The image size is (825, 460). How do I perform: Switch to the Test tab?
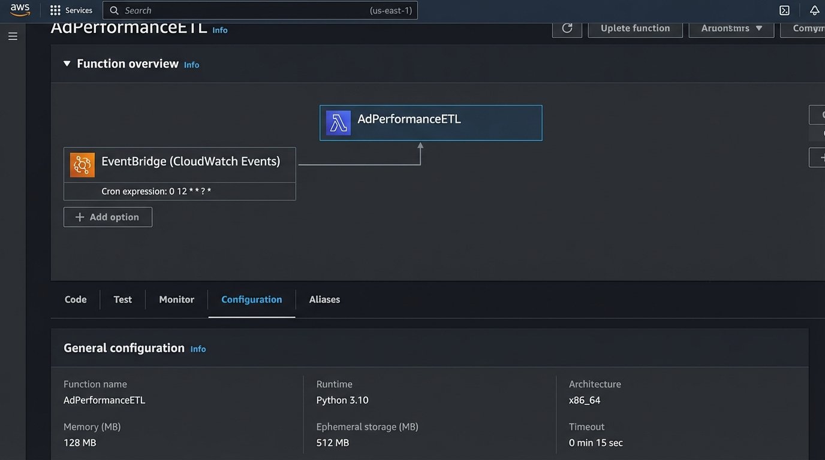[123, 299]
